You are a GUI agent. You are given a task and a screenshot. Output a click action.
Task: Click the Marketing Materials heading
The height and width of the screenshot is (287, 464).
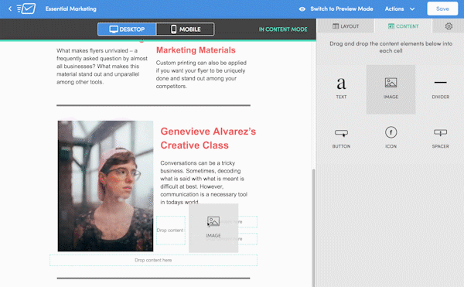point(196,50)
